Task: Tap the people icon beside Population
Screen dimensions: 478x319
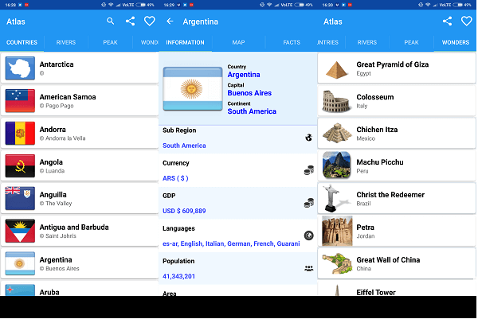Action: 309,268
